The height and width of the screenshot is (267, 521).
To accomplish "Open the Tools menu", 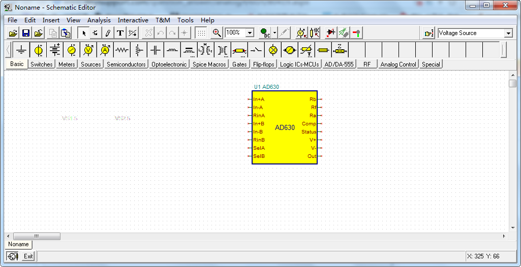I will coord(185,20).
